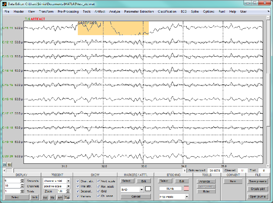This screenshot has height=203, width=273.
Task: Click the Open journal button
Action: coord(258,197)
